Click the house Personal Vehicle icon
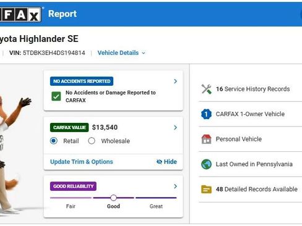 point(206,139)
